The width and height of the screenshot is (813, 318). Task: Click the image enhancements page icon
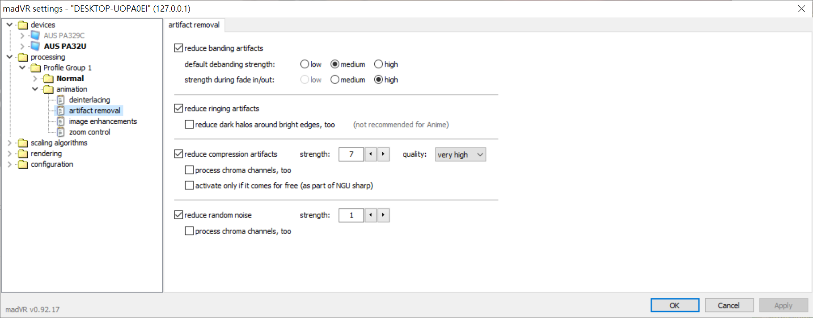[61, 121]
